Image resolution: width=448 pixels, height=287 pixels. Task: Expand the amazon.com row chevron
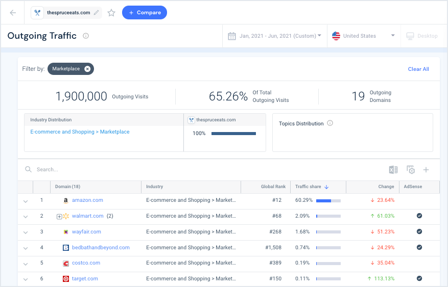(x=26, y=201)
